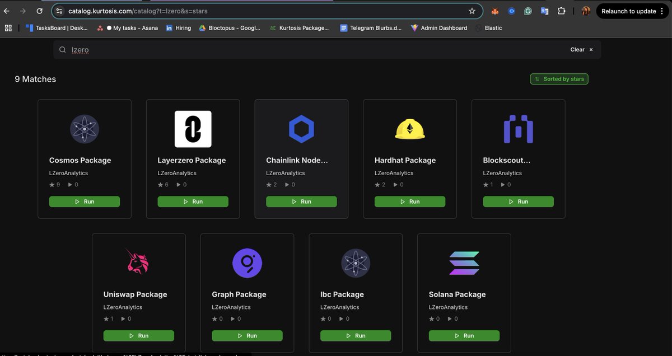Open the Layerzero Package title
Image resolution: width=672 pixels, height=356 pixels.
[192, 160]
